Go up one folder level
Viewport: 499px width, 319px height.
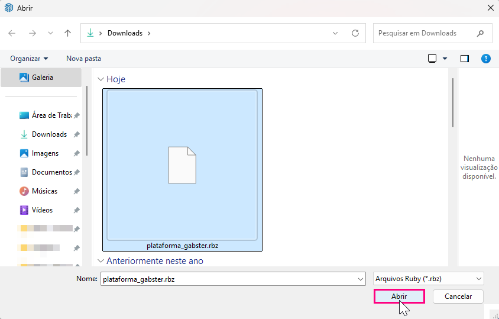[67, 33]
